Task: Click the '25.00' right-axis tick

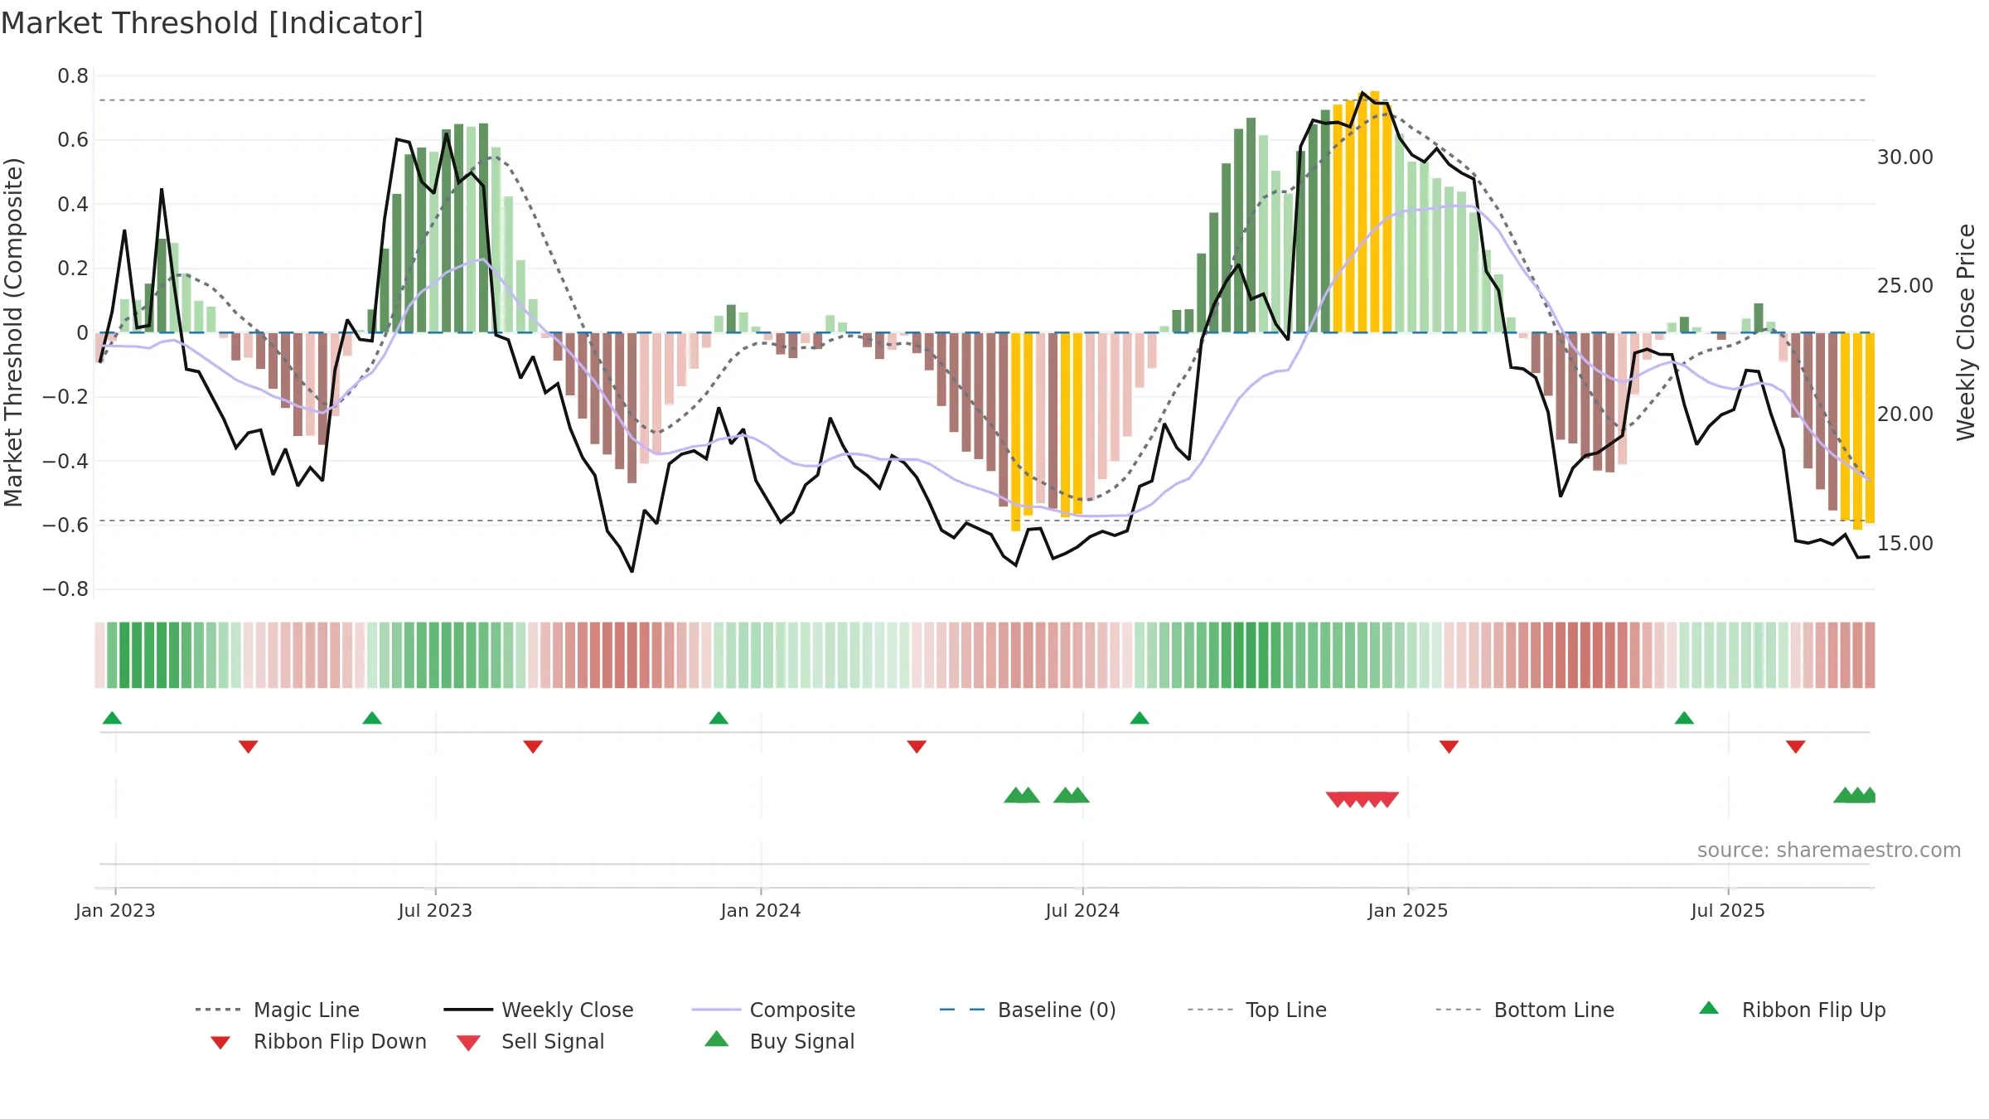Action: tap(1905, 286)
